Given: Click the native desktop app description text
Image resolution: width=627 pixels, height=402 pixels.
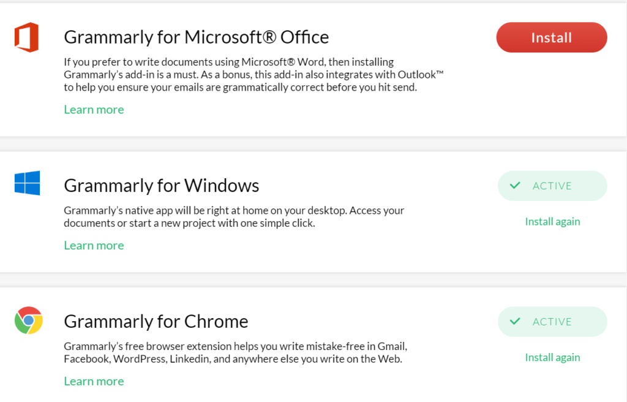Looking at the screenshot, I should [234, 216].
